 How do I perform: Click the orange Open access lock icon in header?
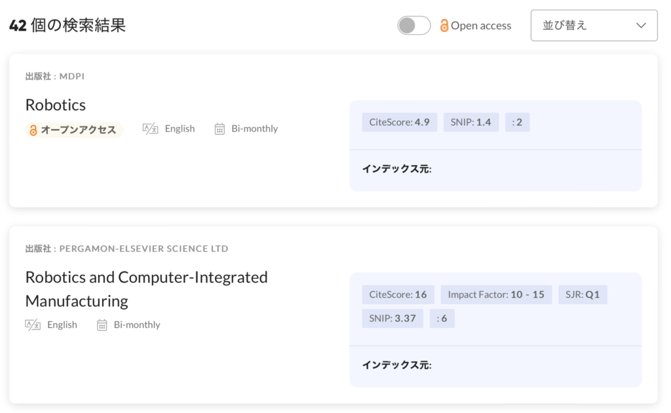[x=444, y=26]
